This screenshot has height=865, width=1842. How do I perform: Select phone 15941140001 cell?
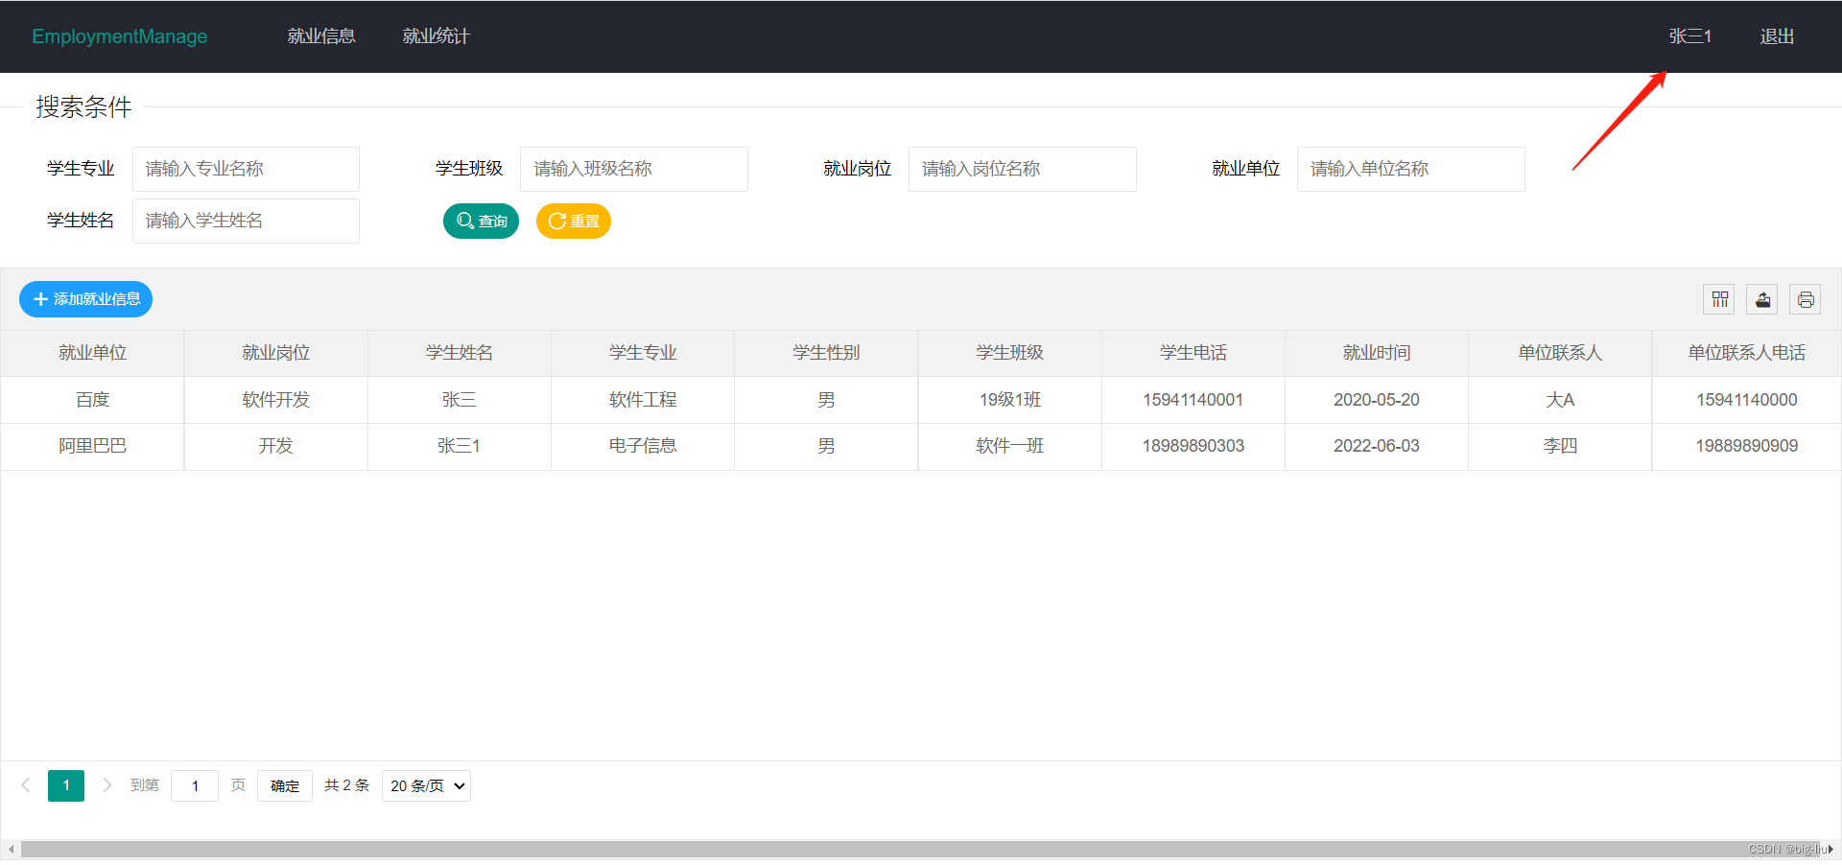coord(1193,400)
